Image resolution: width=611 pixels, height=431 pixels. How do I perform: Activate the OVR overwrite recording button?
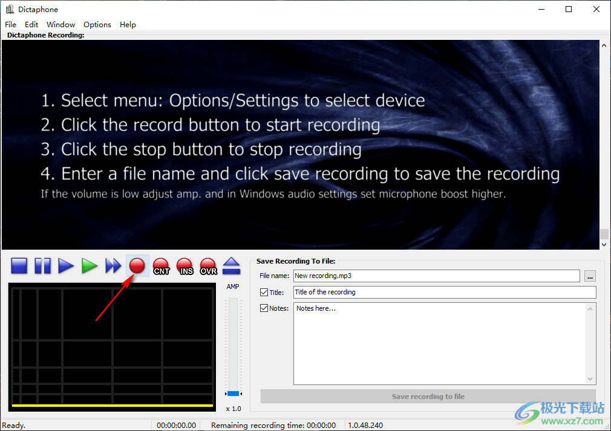pyautogui.click(x=208, y=266)
